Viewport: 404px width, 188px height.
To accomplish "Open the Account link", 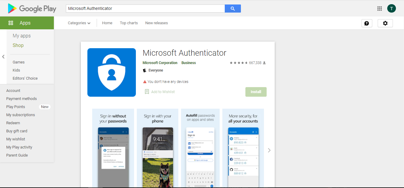I will click(13, 90).
